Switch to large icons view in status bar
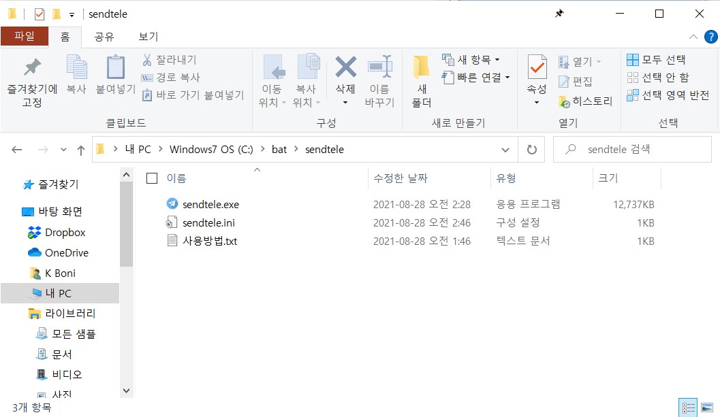The height and width of the screenshot is (417, 720). coord(707,408)
